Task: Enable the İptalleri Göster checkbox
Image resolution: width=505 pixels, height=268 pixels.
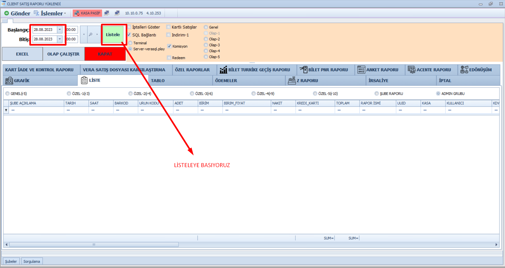Action: (129, 27)
